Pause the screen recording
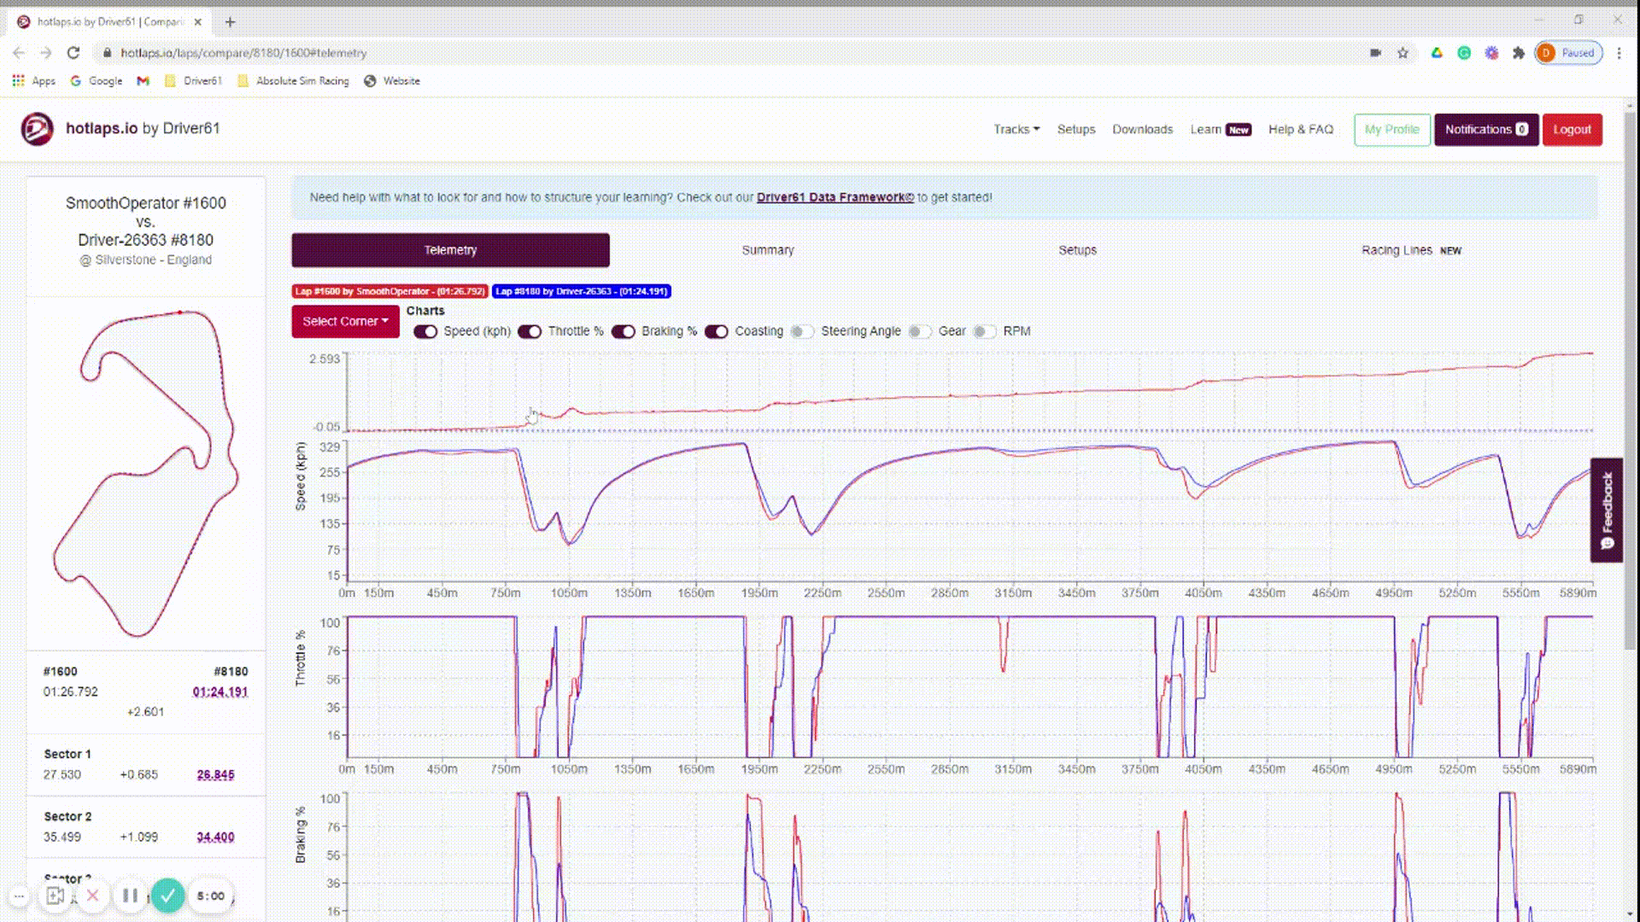Screen dimensions: 1640x922 tap(130, 896)
